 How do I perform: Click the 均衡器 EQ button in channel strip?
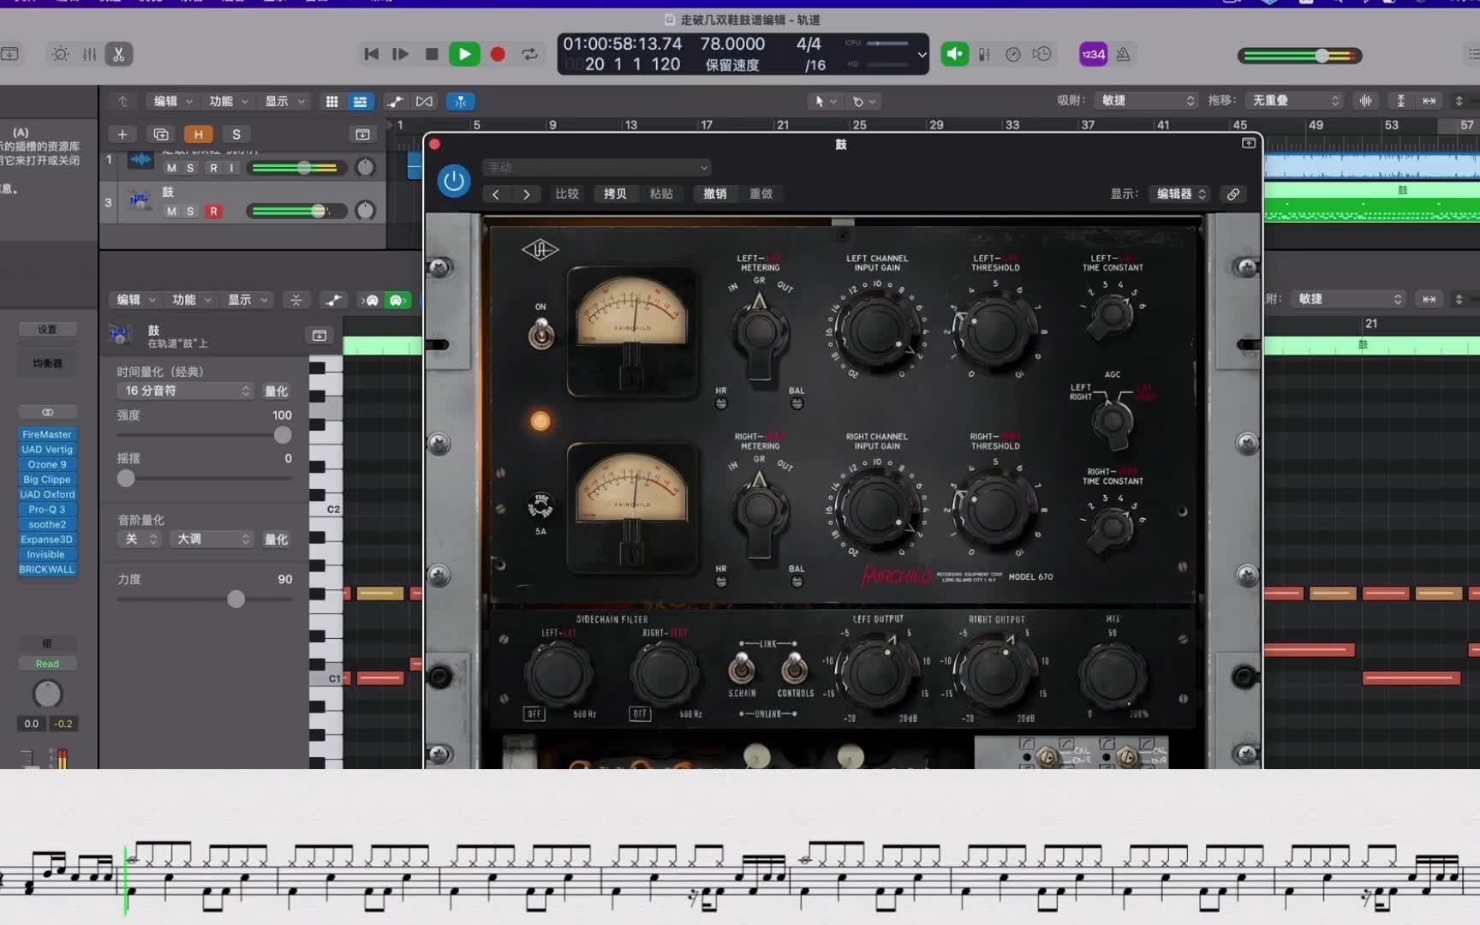pyautogui.click(x=47, y=363)
